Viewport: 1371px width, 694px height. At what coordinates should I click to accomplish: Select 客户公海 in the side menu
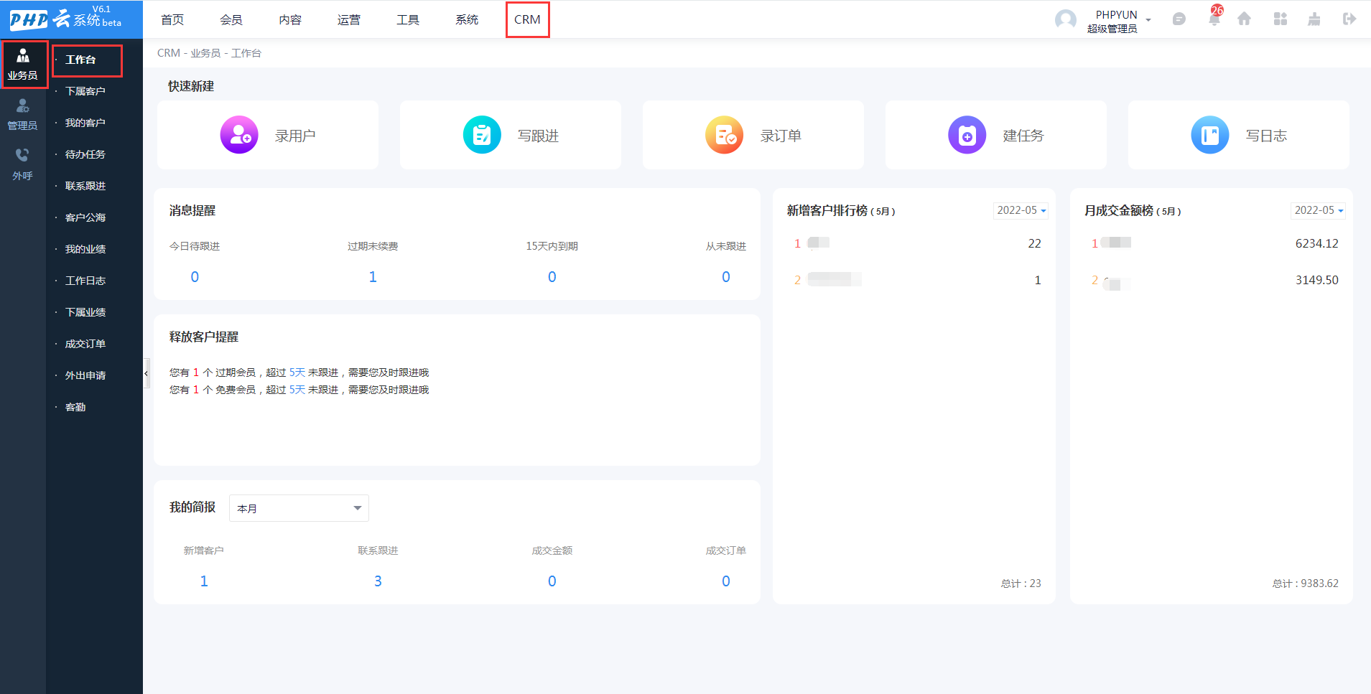coord(85,217)
